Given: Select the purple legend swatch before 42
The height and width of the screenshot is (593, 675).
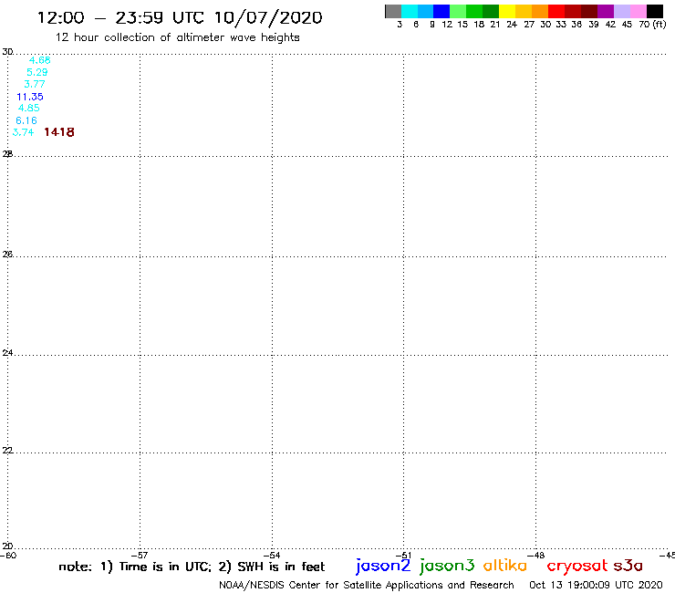Looking at the screenshot, I should (x=606, y=11).
